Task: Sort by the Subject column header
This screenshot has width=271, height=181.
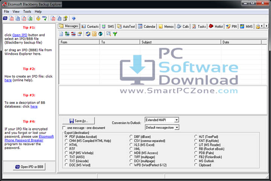Action: pyautogui.click(x=180, y=42)
